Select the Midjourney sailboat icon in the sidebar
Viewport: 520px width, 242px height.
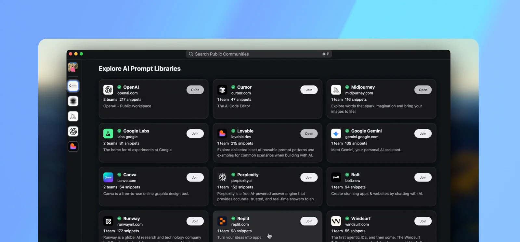(73, 116)
